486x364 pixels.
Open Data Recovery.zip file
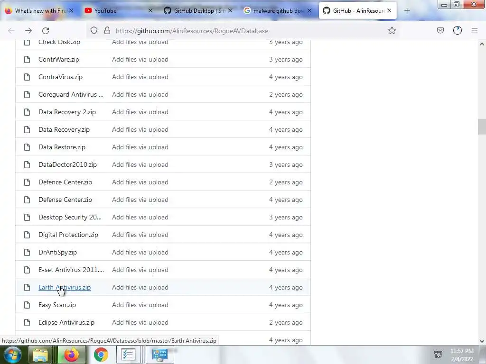point(64,130)
